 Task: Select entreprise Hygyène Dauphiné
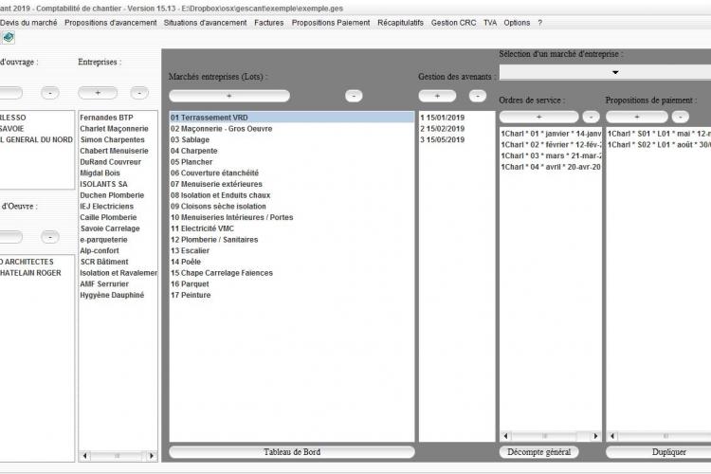click(118, 295)
